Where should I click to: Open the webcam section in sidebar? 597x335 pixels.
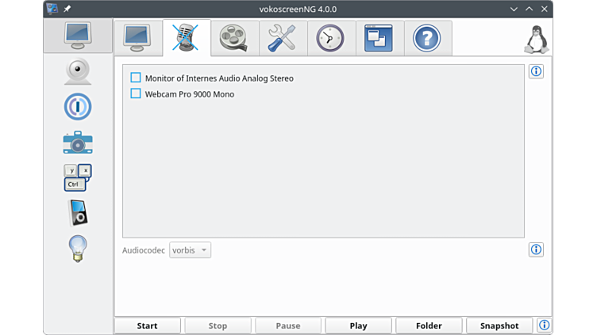78,71
